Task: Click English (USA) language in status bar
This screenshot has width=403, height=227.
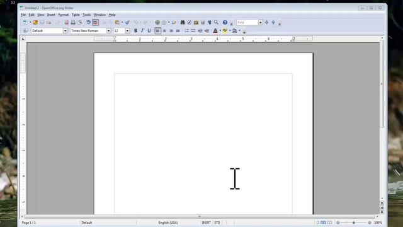Action: coord(168,223)
